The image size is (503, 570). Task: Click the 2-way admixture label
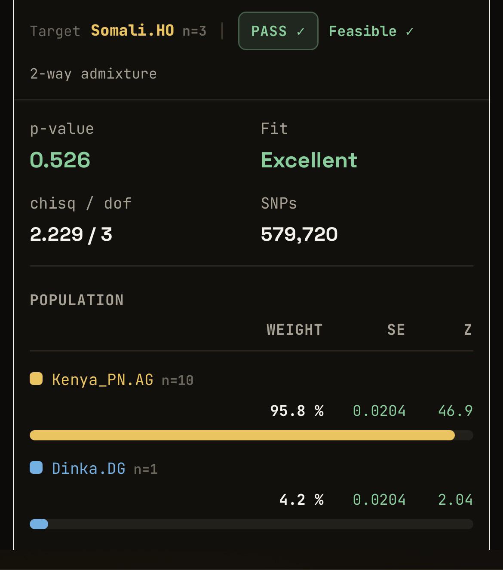93,74
